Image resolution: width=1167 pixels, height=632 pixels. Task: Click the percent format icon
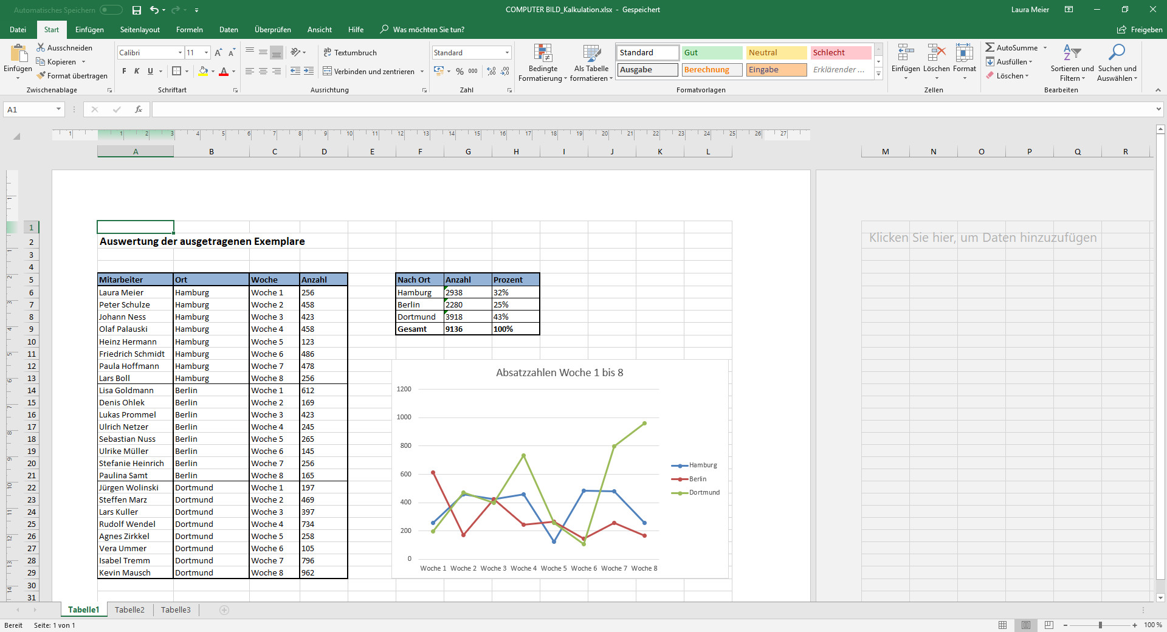tap(460, 71)
